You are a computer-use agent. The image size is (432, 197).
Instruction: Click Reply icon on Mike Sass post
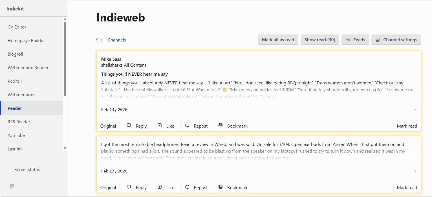(129, 126)
